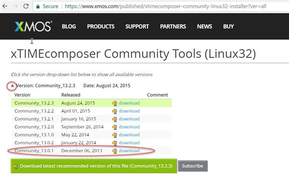Open the PRODUCTS menu
Viewport: 289px width, 189px height.
click(x=101, y=27)
